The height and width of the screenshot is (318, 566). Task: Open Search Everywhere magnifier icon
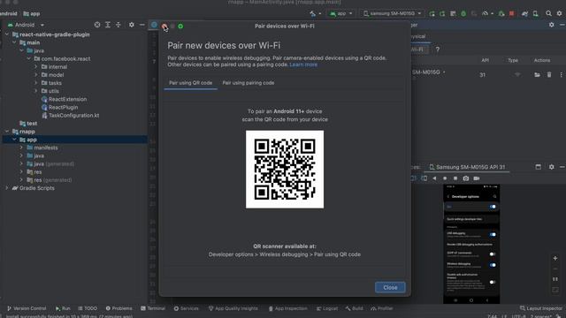[548, 14]
